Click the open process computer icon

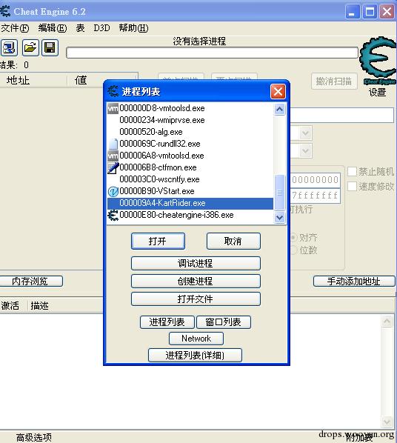pyautogui.click(x=9, y=47)
